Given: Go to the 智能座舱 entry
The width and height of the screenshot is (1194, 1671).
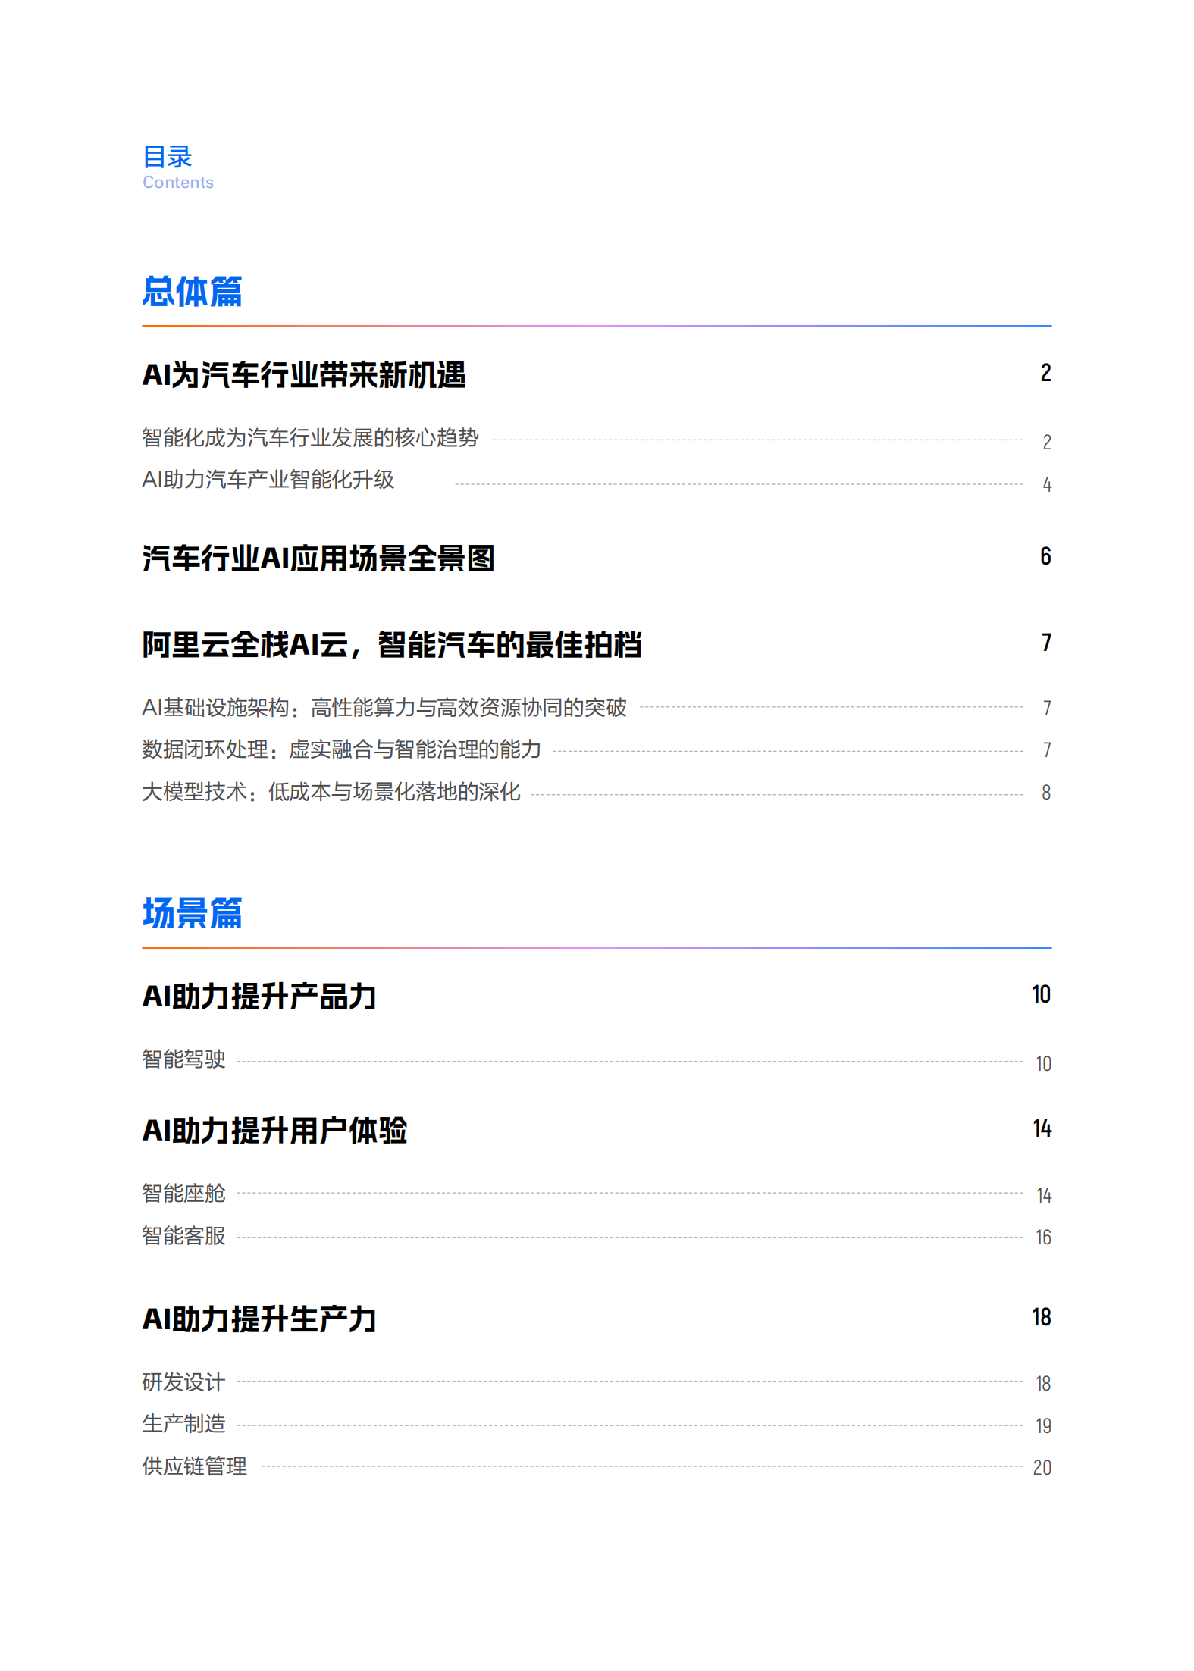Looking at the screenshot, I should 183,1194.
